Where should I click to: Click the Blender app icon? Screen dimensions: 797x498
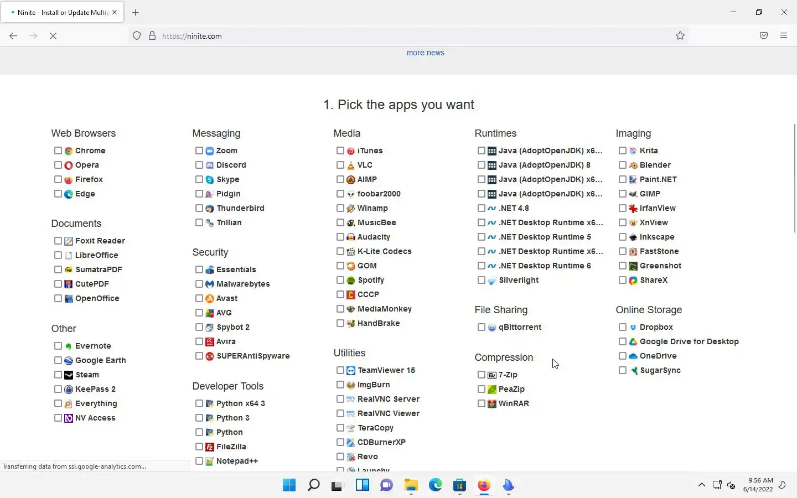[x=633, y=165]
